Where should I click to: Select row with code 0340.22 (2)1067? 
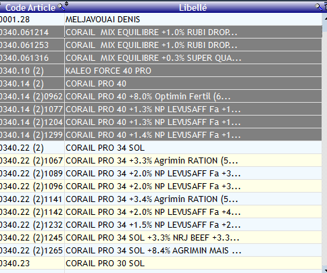tap(161, 161)
